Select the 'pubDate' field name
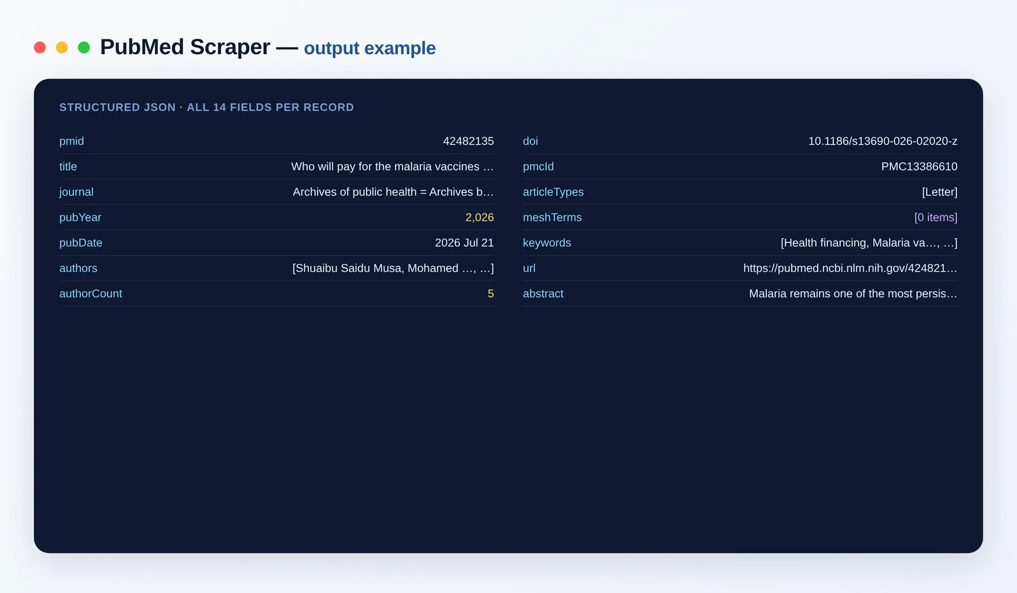This screenshot has width=1017, height=593. [81, 243]
